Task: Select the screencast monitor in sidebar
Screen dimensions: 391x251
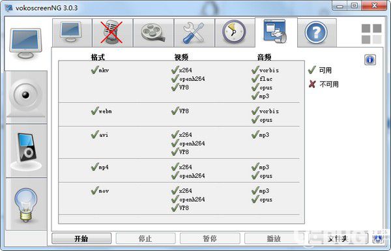Action: click(x=26, y=44)
